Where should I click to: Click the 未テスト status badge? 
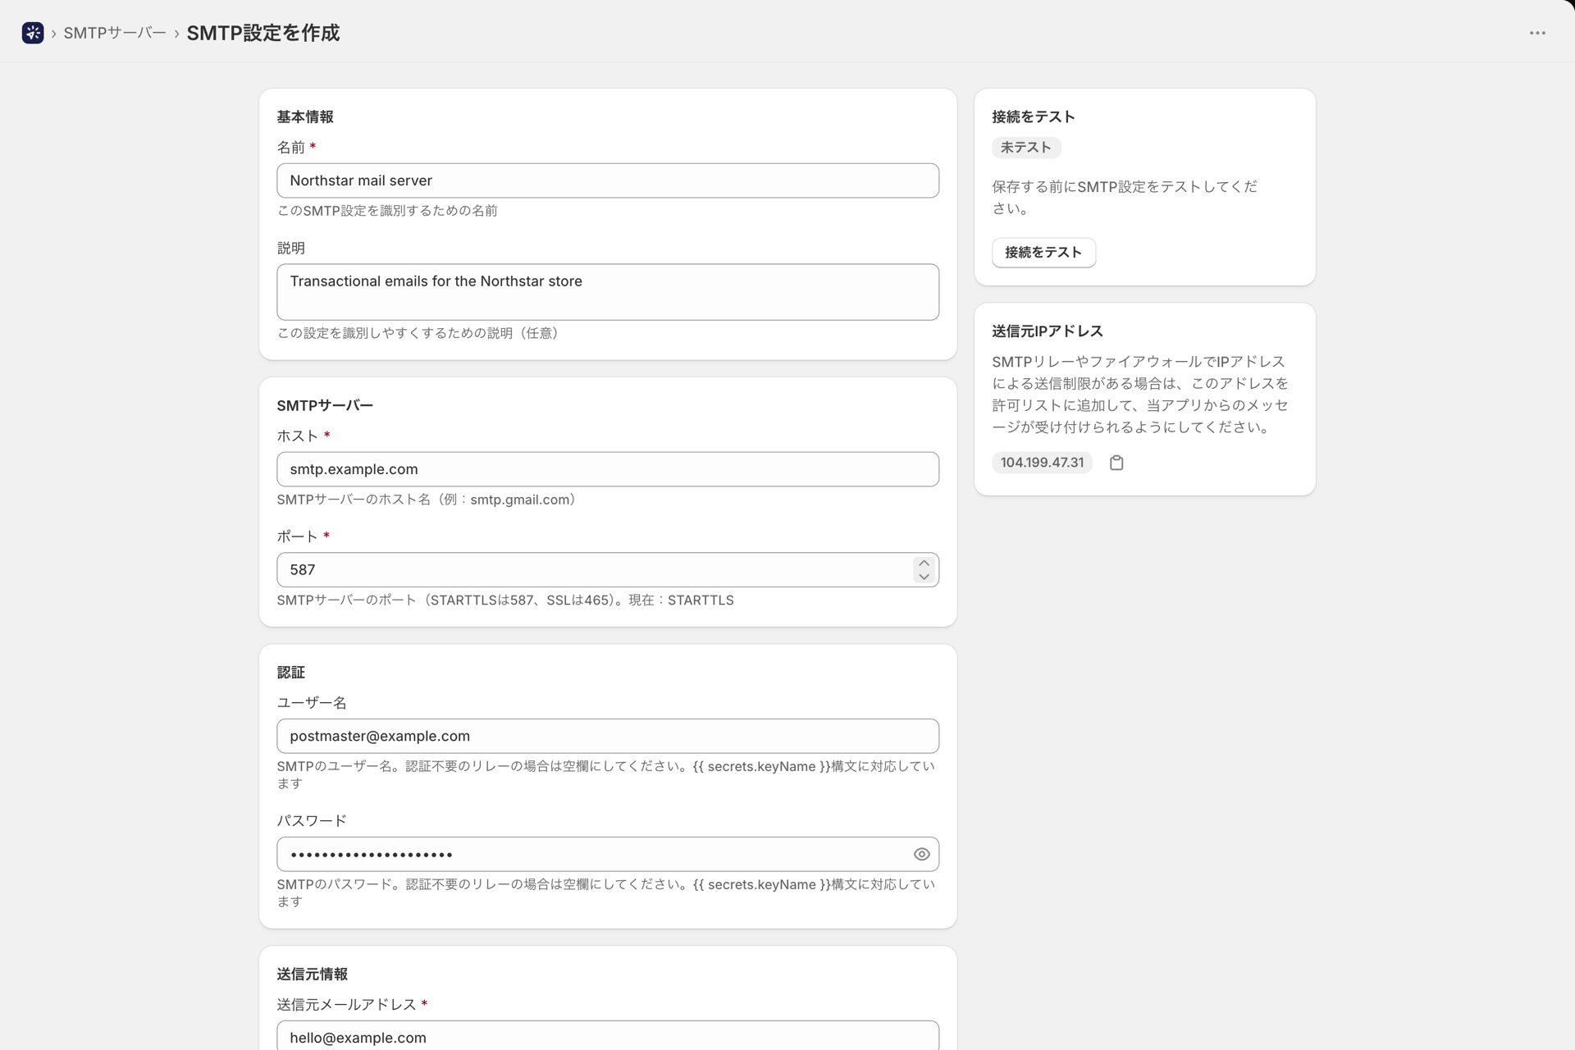(1025, 148)
